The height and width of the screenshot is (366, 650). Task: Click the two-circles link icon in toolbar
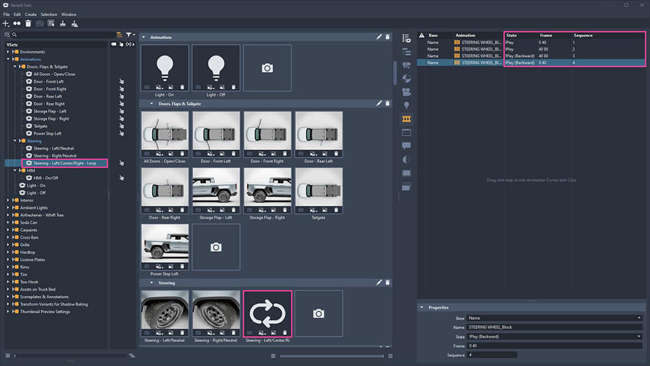point(17,23)
